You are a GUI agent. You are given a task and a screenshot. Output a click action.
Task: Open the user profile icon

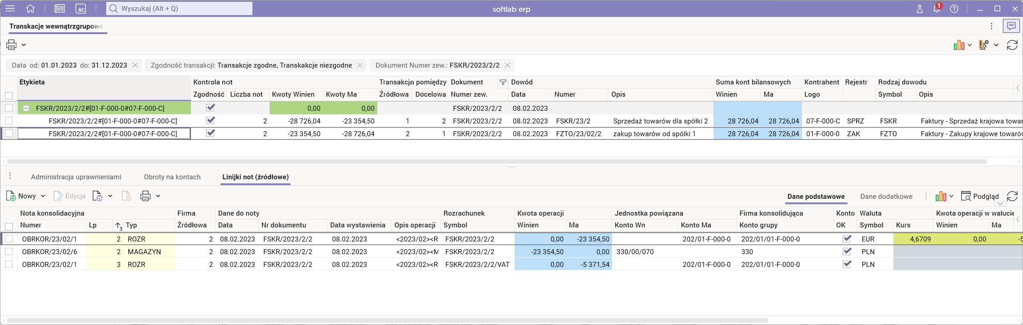click(919, 9)
